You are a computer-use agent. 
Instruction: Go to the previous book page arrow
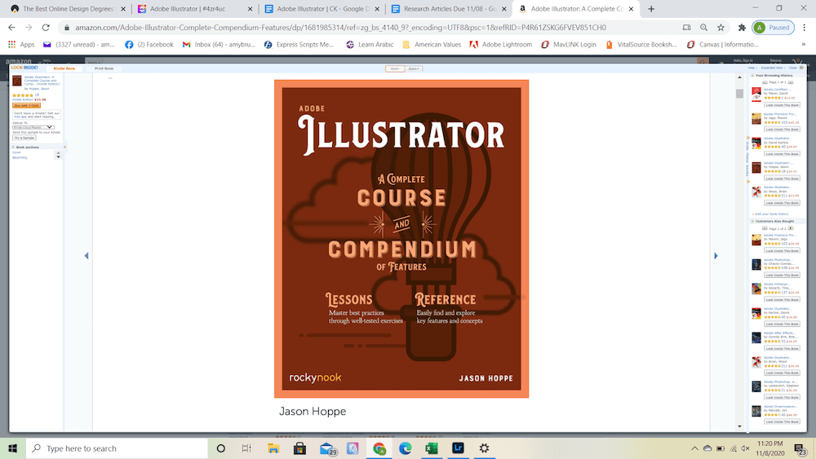[86, 256]
